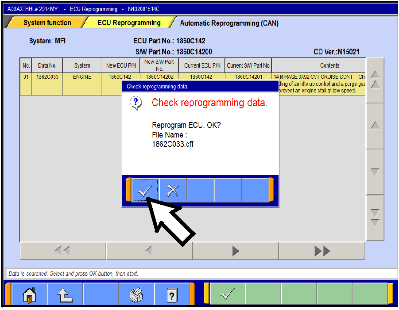Switch to System function tab

point(47,23)
